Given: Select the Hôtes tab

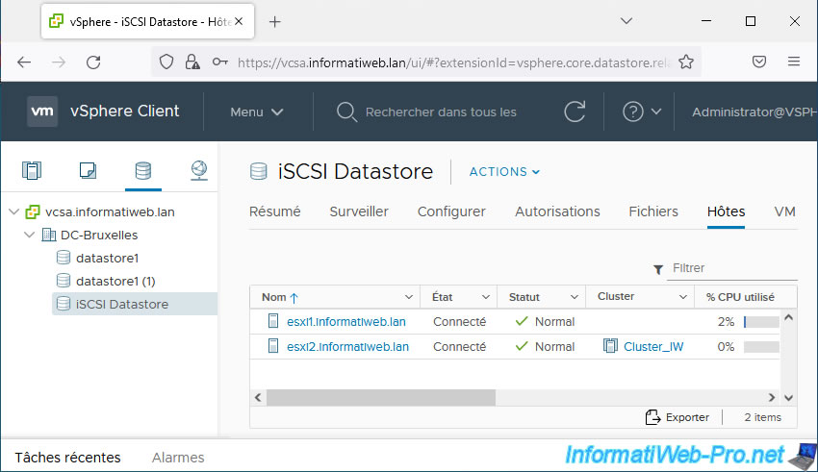Looking at the screenshot, I should point(726,211).
